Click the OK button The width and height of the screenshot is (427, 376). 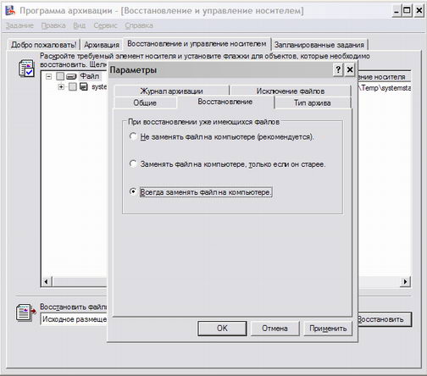coord(222,329)
